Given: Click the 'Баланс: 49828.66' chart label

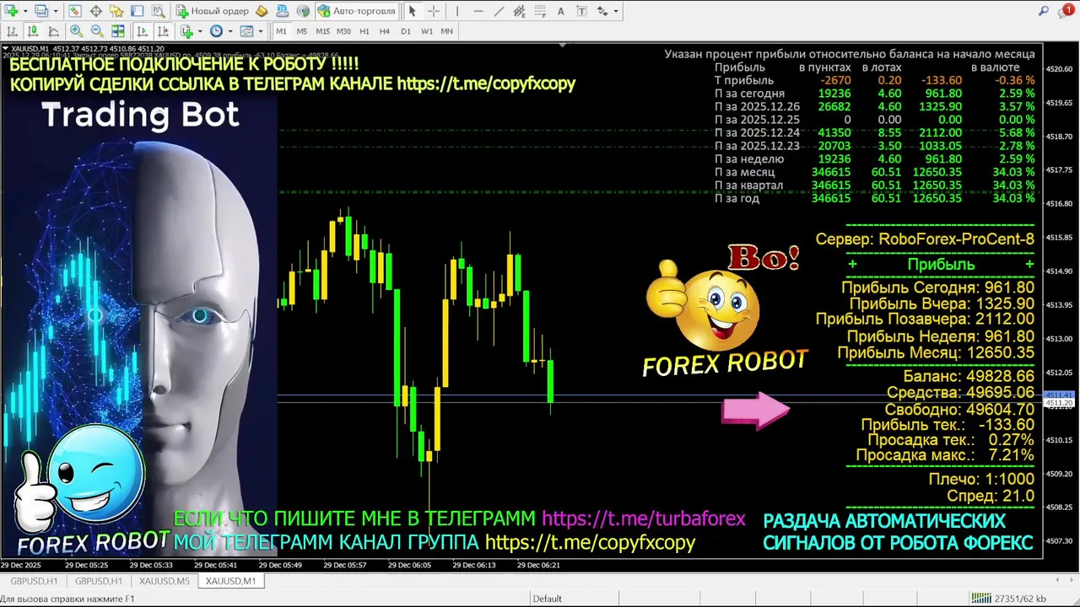Looking at the screenshot, I should click(x=969, y=376).
